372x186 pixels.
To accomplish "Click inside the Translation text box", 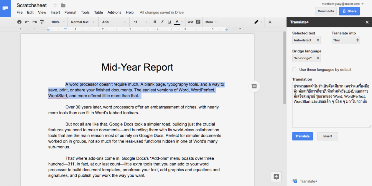I will [331, 115].
